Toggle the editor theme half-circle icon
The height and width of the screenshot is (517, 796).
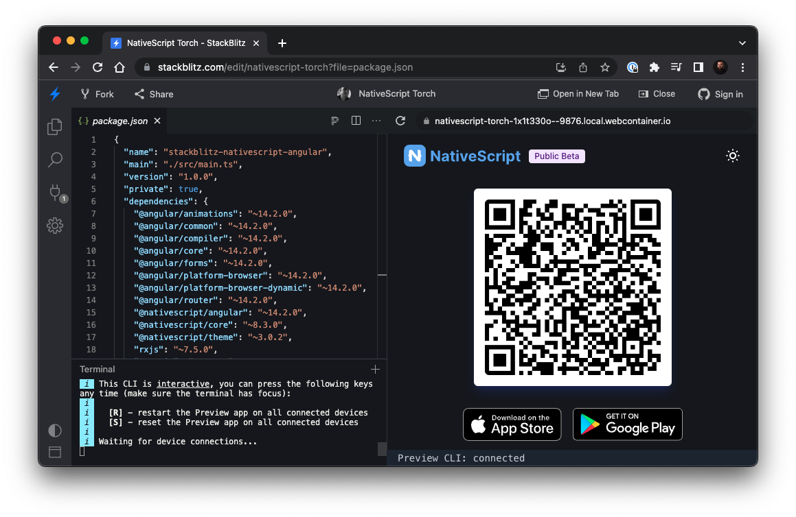55,431
